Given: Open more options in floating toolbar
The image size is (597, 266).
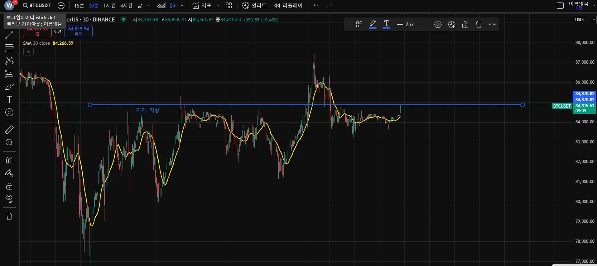Looking at the screenshot, I should (x=492, y=24).
